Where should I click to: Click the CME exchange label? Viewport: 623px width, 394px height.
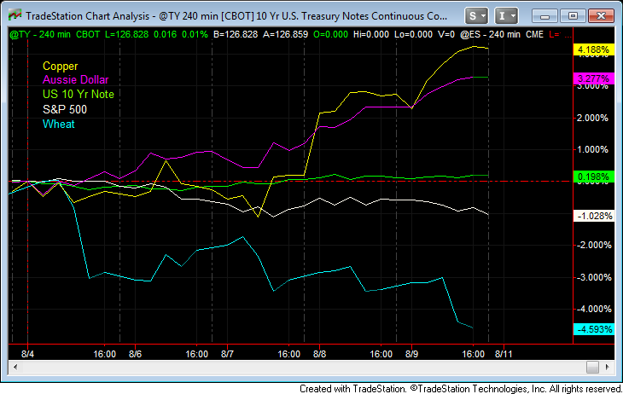point(534,35)
